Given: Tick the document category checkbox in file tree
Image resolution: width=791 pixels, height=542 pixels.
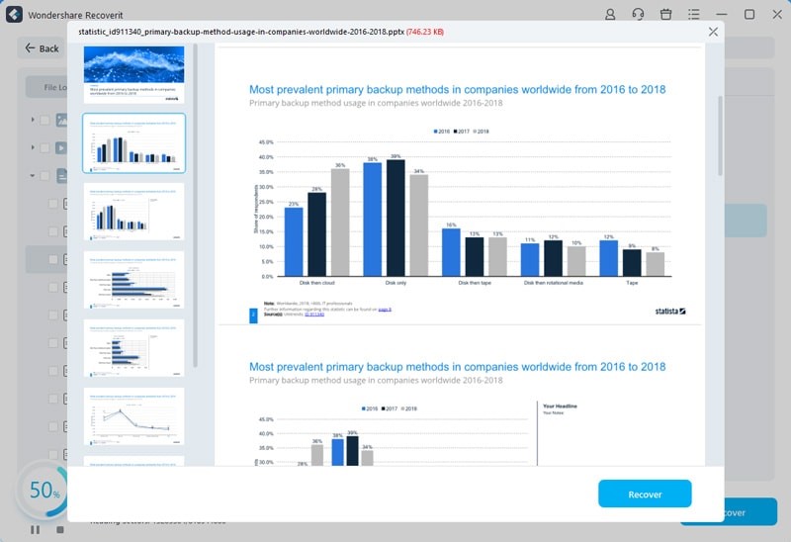Looking at the screenshot, I should (44, 176).
